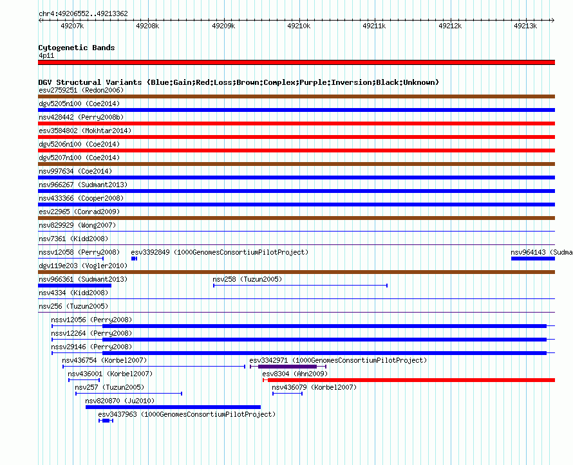This screenshot has width=573, height=465.
Task: Select nsv436754 (Korbel2007) label
Action: click(x=104, y=360)
